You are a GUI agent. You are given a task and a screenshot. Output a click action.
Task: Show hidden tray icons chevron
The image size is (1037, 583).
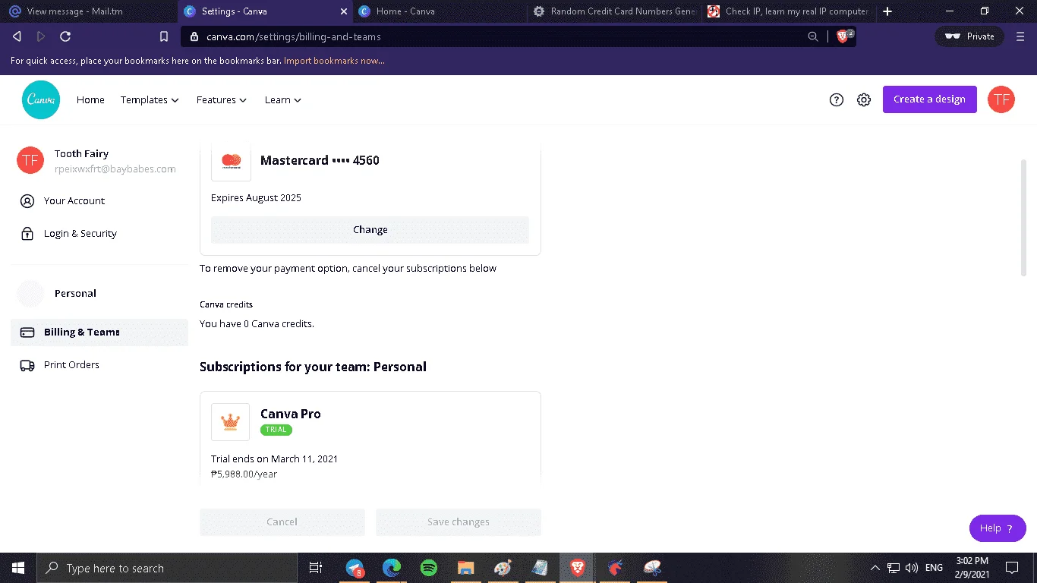[x=875, y=568]
